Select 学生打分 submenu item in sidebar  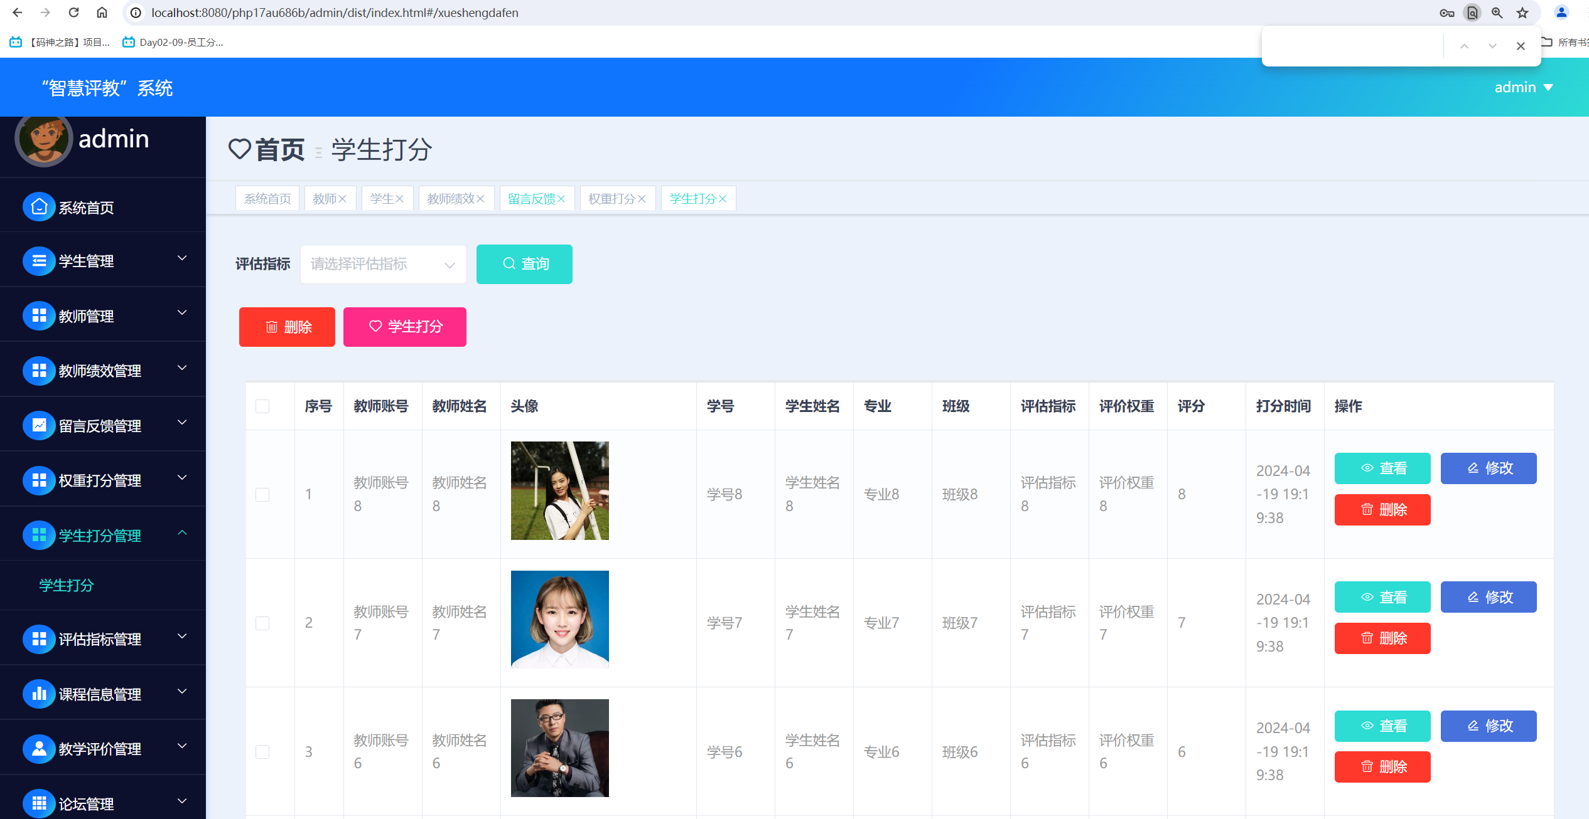(x=67, y=585)
